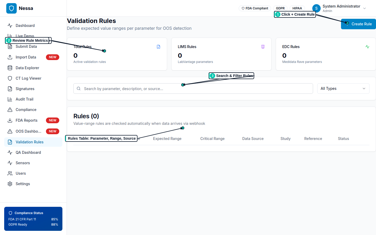
Task: Open the All Types filter dropdown
Action: [x=343, y=88]
